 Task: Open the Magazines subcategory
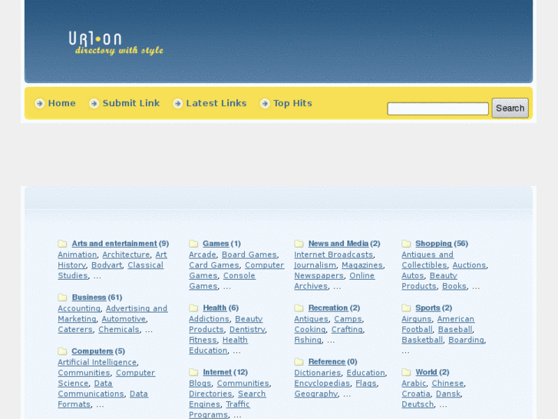(362, 265)
